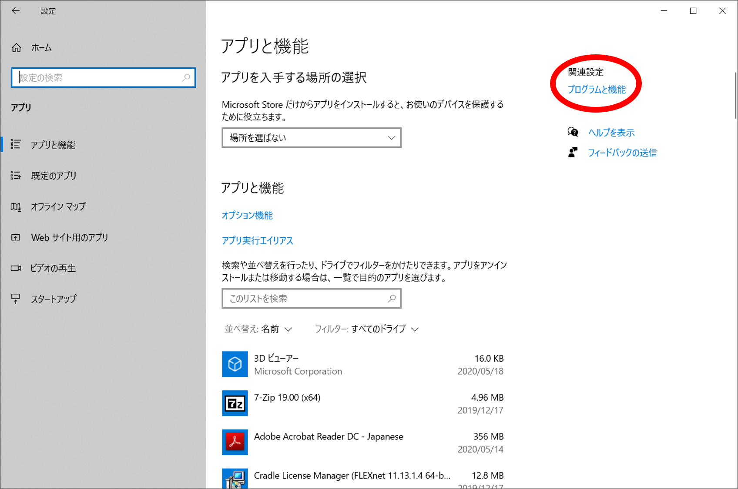Click the vertical scrollbar on right edge
Image resolution: width=738 pixels, height=489 pixels.
coord(735,96)
